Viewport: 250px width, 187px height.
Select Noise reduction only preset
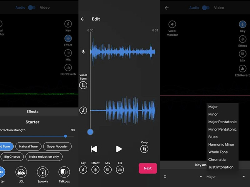coord(44,157)
